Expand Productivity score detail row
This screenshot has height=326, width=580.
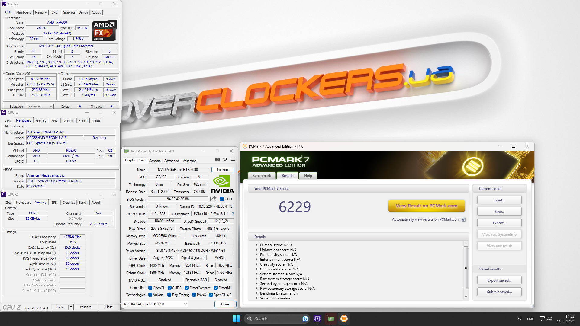[256, 255]
